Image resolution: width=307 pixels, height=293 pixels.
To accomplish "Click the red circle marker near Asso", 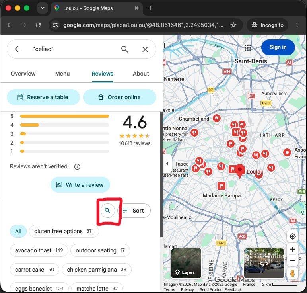I will point(287,152).
